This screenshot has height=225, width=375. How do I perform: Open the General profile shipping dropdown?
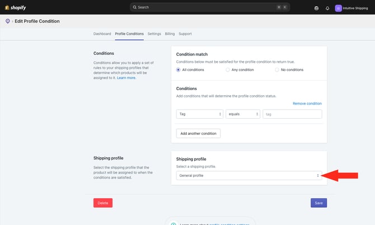(249, 176)
